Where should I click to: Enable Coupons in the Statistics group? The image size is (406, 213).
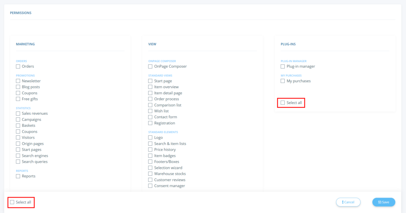click(x=18, y=131)
